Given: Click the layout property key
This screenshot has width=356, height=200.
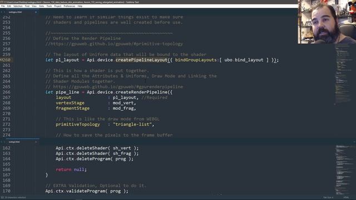Looking at the screenshot, I should pos(63,98).
